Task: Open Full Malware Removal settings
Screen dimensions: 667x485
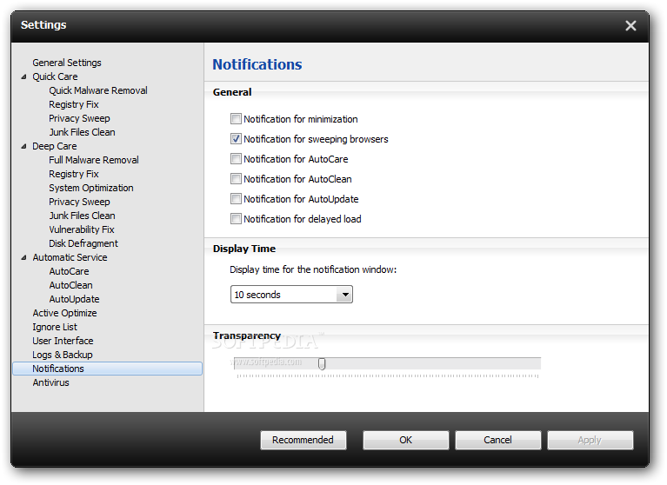Action: [94, 160]
